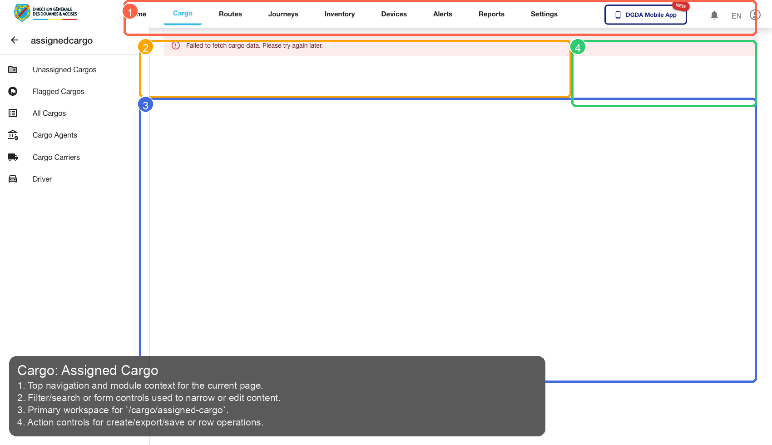The width and height of the screenshot is (772, 445).
Task: Open All Cargos via its list icon
Action: [x=13, y=113]
